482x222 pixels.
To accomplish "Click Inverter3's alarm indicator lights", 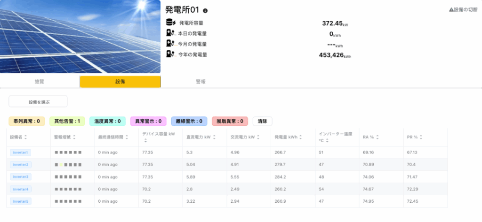I will pos(68,177).
